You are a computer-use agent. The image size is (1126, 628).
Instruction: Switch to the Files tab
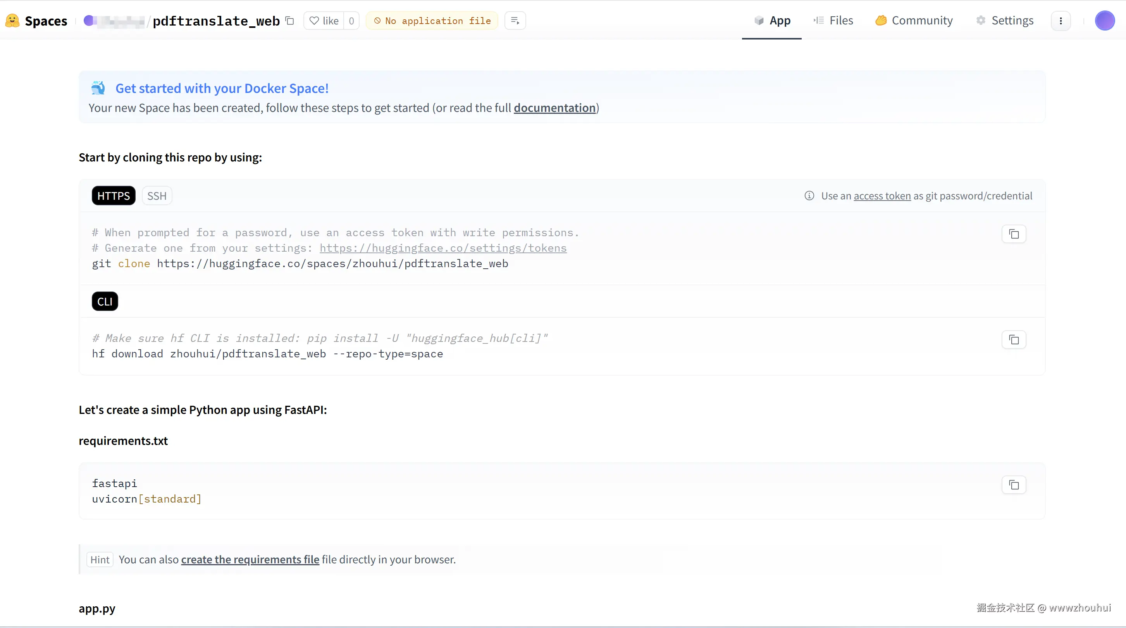(x=833, y=21)
